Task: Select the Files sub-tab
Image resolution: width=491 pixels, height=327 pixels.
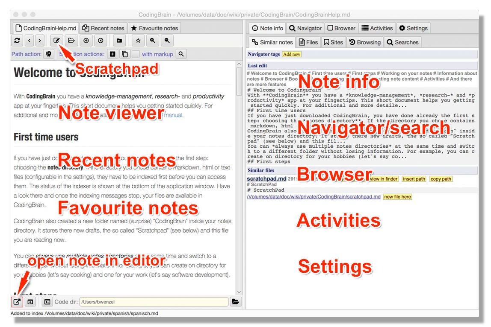Action: pos(308,42)
